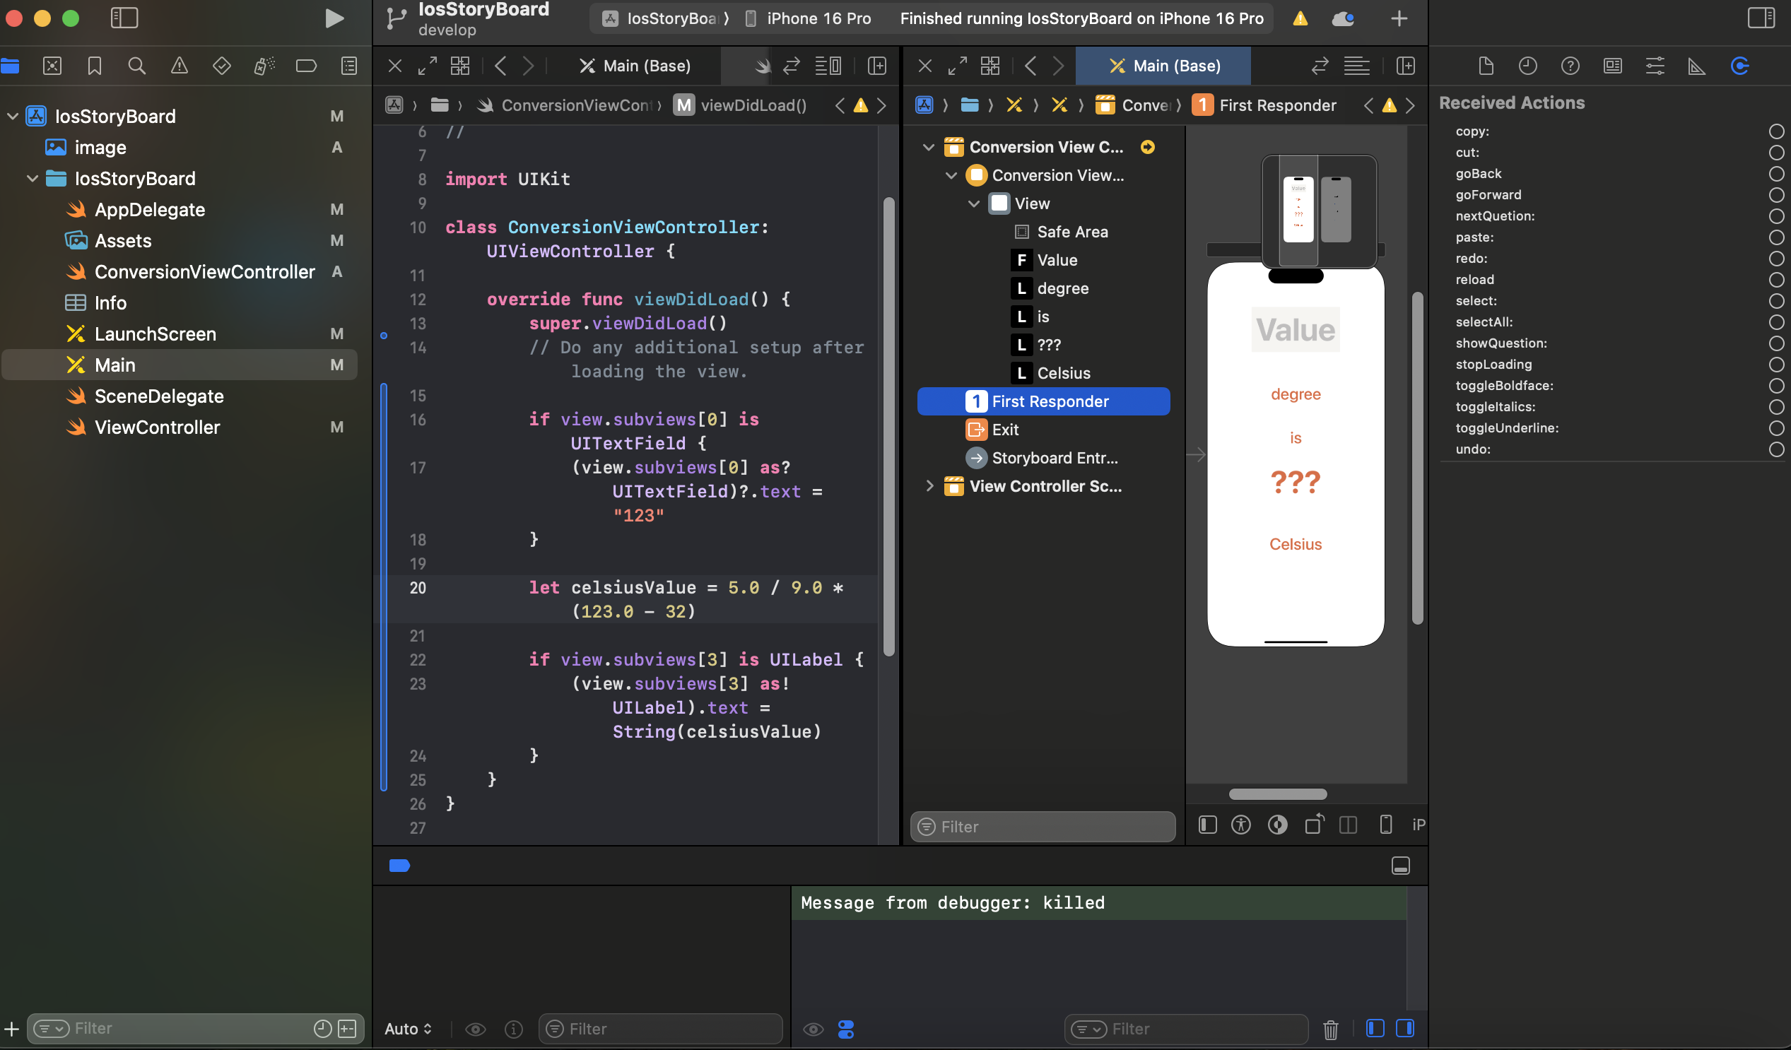This screenshot has width=1791, height=1050.
Task: Click the orientation rotate button
Action: [x=1314, y=824]
